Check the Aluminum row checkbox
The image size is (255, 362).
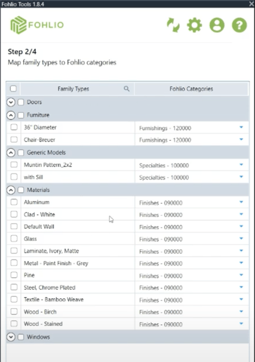click(x=14, y=202)
